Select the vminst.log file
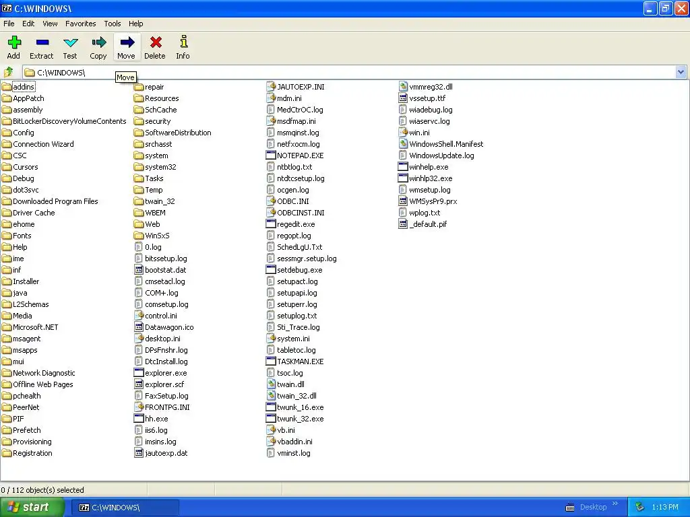 tap(288, 453)
